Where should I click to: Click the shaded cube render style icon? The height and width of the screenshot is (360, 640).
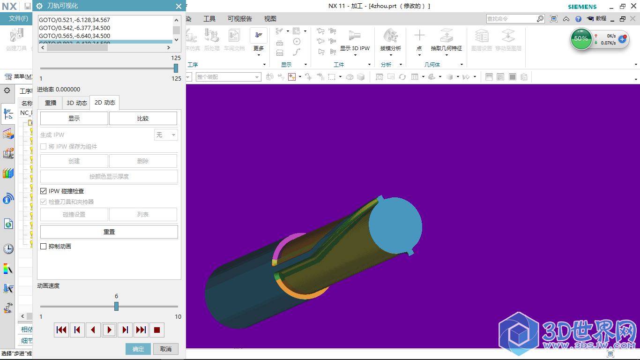tap(449, 77)
